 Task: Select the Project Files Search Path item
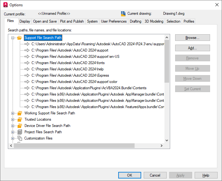tap(43, 132)
